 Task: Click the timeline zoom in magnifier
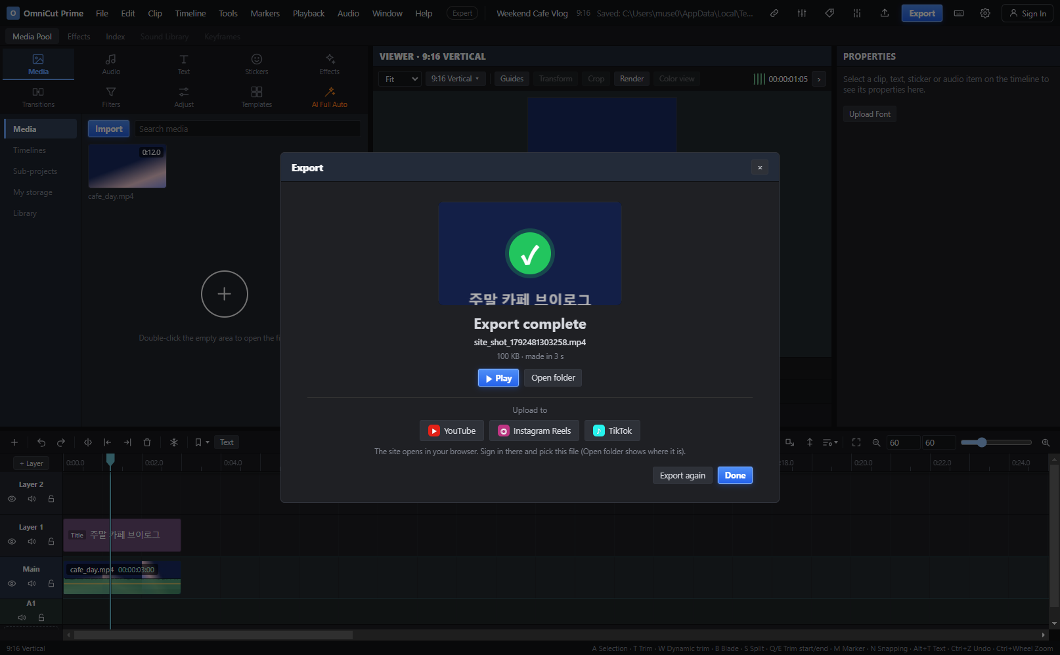(1046, 442)
